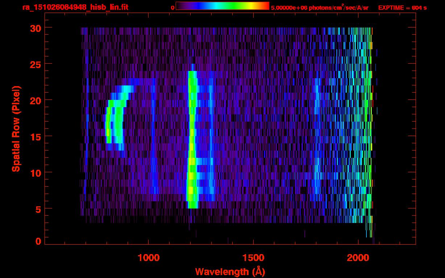Viewport: 445px width, 278px height.
Task: Click the colorbar minimum value 0
Action: pyautogui.click(x=172, y=8)
